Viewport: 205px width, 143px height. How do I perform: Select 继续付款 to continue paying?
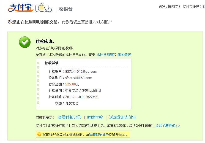[x=95, y=117]
